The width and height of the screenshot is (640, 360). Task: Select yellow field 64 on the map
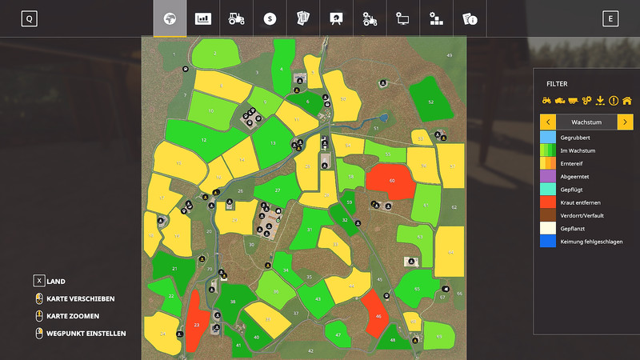point(450,251)
